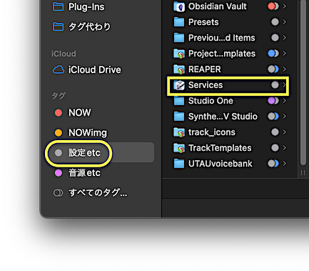Select the タグ代わり sidebar folder icon

tap(58, 26)
